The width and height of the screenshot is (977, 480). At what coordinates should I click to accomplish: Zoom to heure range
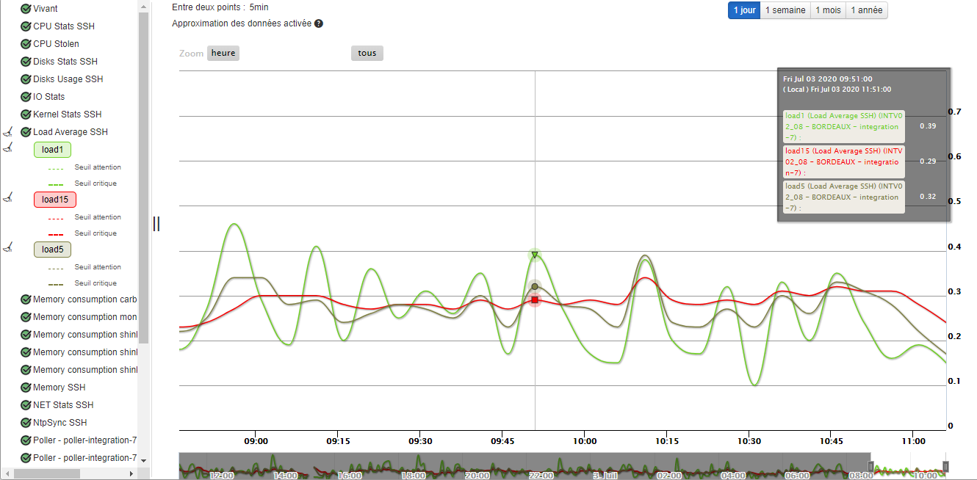tap(223, 53)
